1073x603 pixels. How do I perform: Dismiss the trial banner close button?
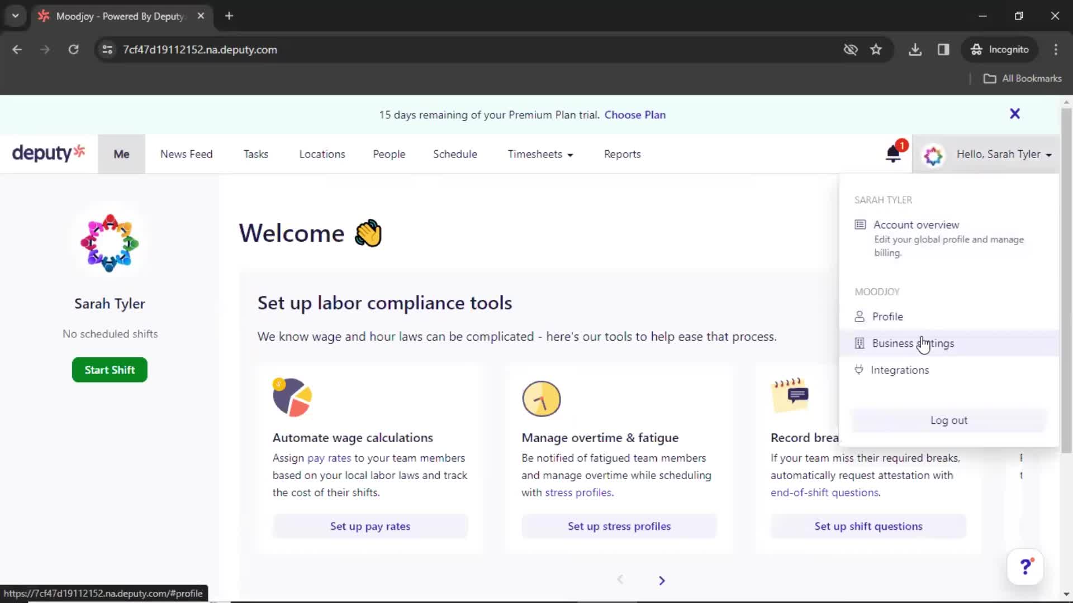(1015, 114)
